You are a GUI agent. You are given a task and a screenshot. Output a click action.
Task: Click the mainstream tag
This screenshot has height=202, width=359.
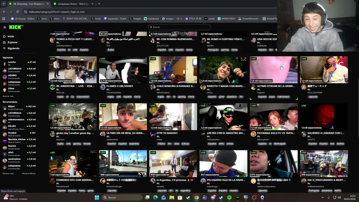[283, 97]
